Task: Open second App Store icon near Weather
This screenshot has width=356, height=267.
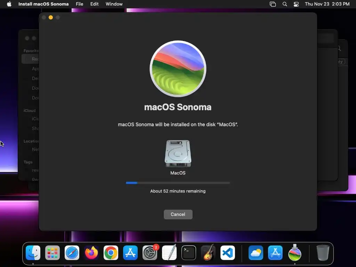Action: [275, 253]
